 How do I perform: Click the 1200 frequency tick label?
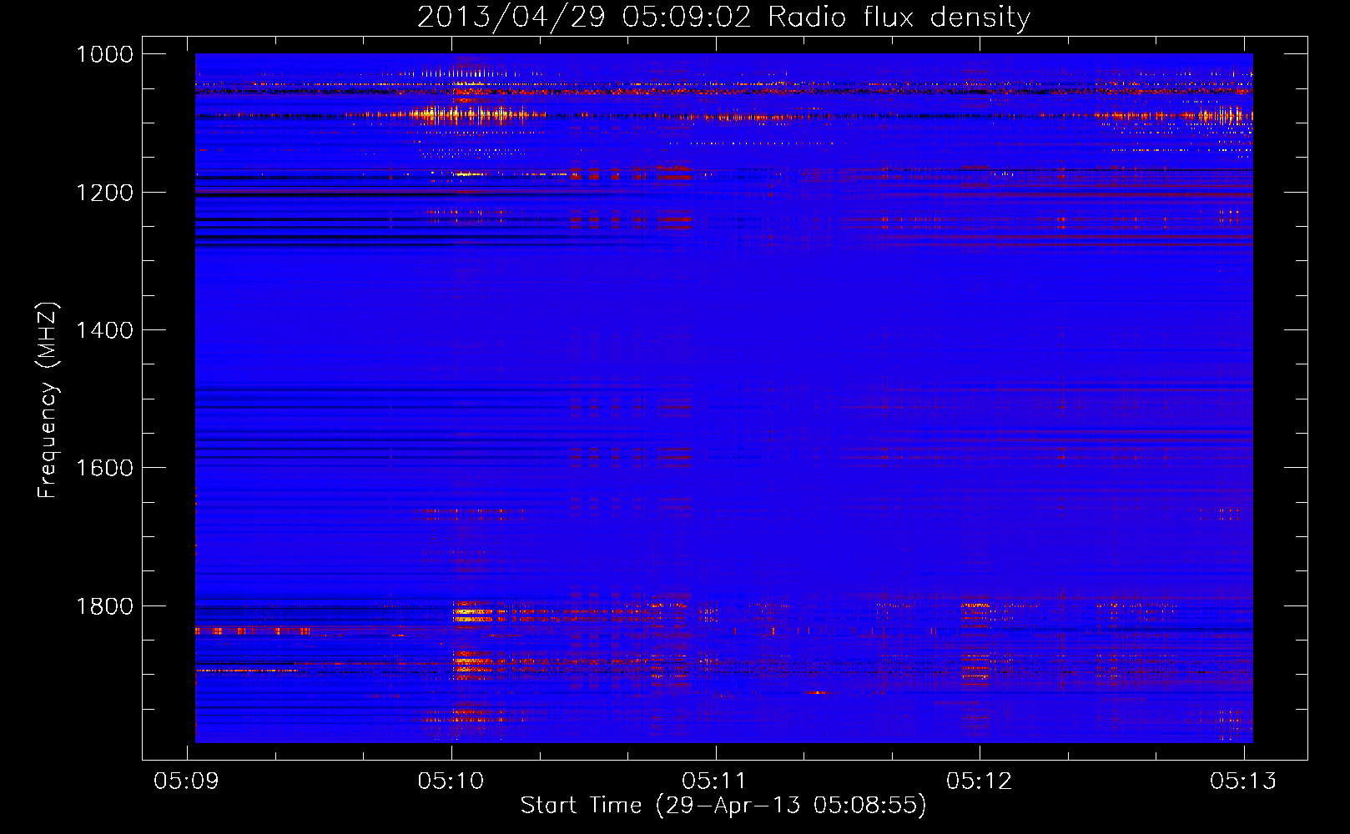(104, 193)
